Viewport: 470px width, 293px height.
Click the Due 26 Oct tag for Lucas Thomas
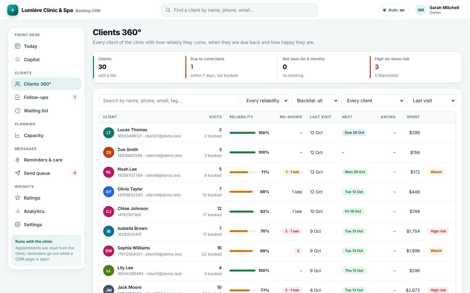354,133
